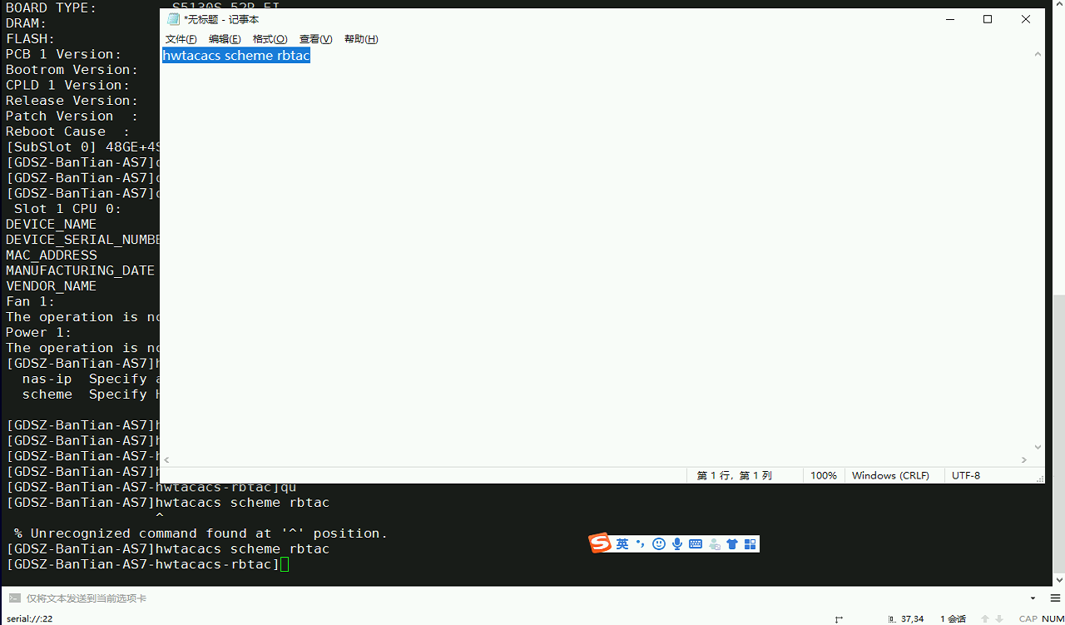
Task: Click the Sogou user account icon
Action: pyautogui.click(x=714, y=544)
